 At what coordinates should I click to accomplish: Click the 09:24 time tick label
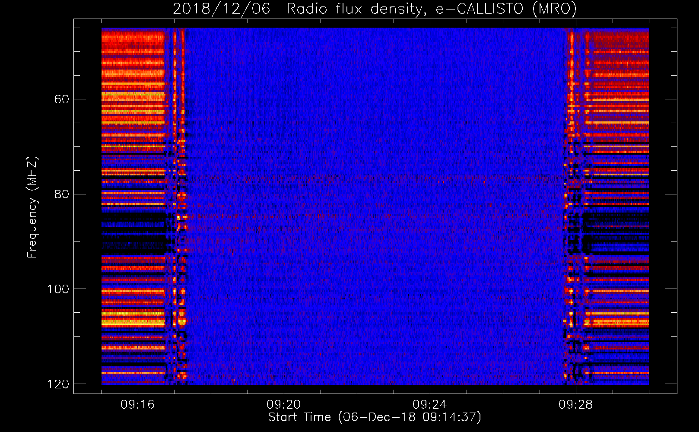click(x=430, y=405)
